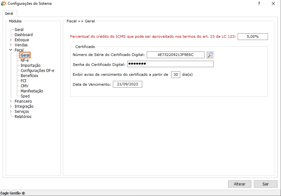Click the certificate serial number field
The image size is (281, 196).
click(175, 55)
